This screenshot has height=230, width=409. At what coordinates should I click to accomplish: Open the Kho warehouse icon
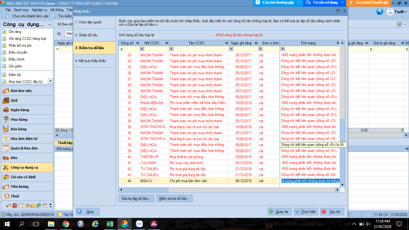click(6, 158)
